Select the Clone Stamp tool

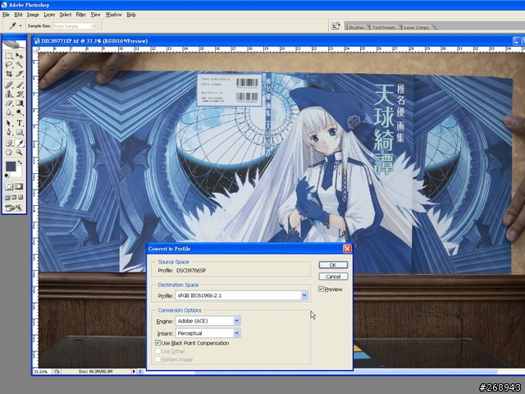pos(9,94)
